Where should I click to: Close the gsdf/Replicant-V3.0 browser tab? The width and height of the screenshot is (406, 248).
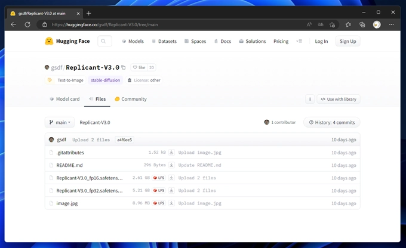pos(78,13)
